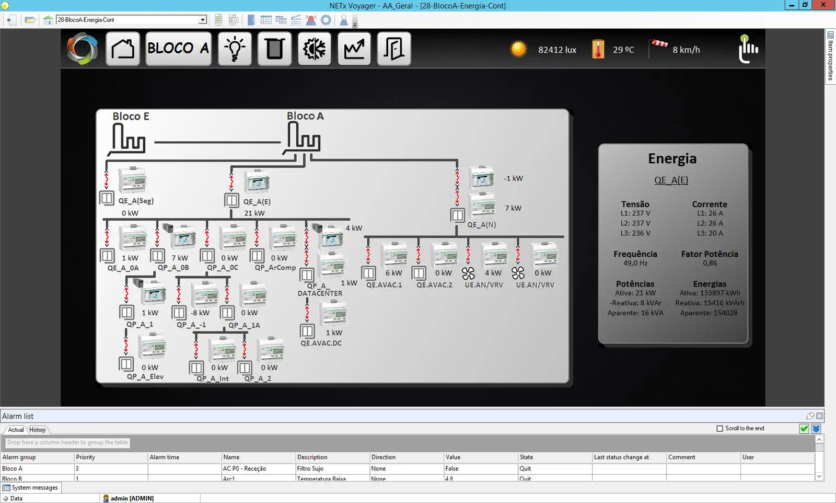Click the hand touch icon top right
The height and width of the screenshot is (503, 836).
(748, 49)
